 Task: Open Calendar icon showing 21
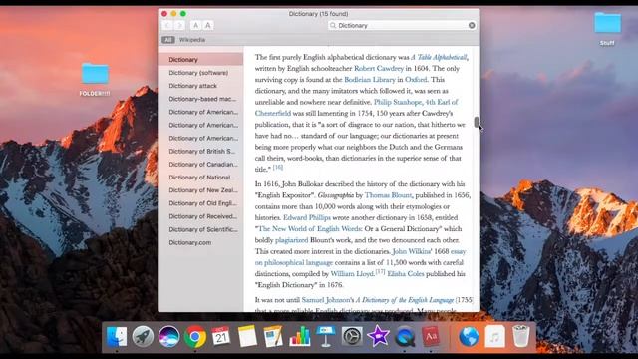point(221,337)
